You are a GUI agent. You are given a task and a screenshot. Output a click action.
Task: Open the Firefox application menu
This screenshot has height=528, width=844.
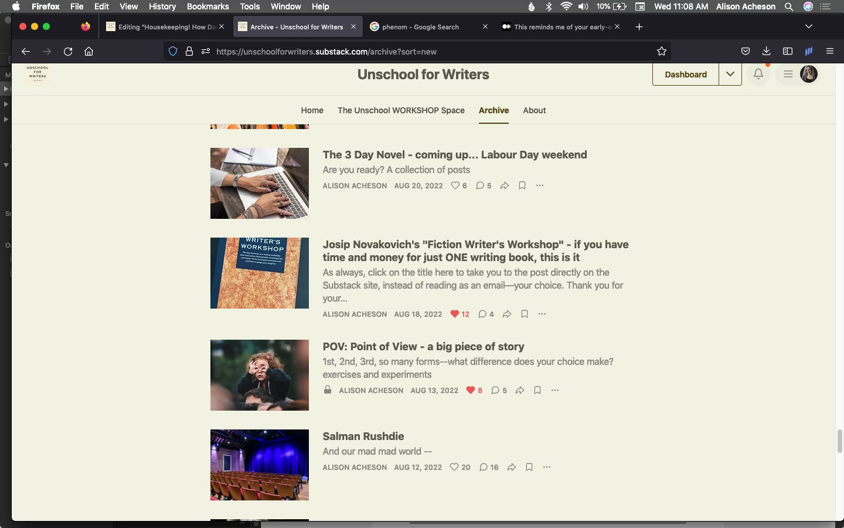tap(829, 52)
